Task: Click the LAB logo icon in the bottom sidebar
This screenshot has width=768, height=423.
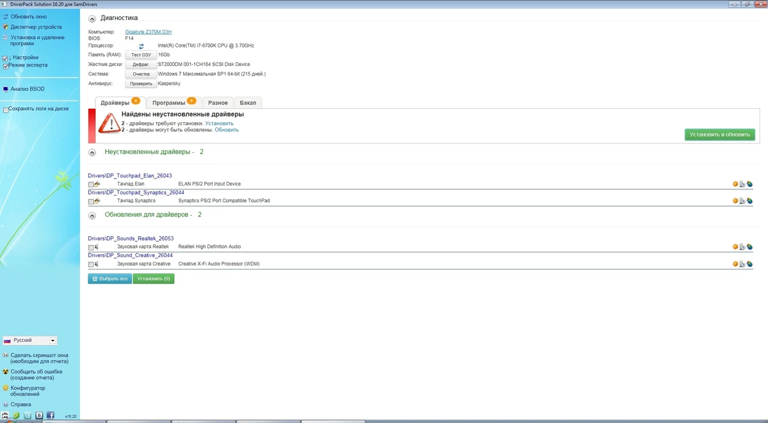Action: [x=6, y=415]
